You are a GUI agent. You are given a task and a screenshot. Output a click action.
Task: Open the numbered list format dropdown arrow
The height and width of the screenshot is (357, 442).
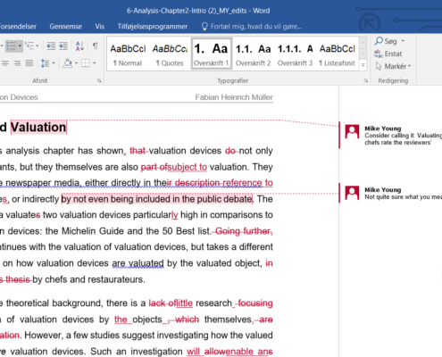[x=20, y=46]
